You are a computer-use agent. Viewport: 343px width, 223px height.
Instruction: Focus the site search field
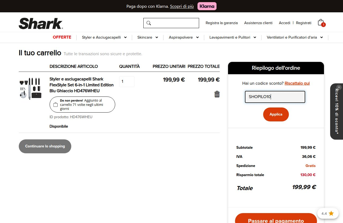[x=171, y=23]
